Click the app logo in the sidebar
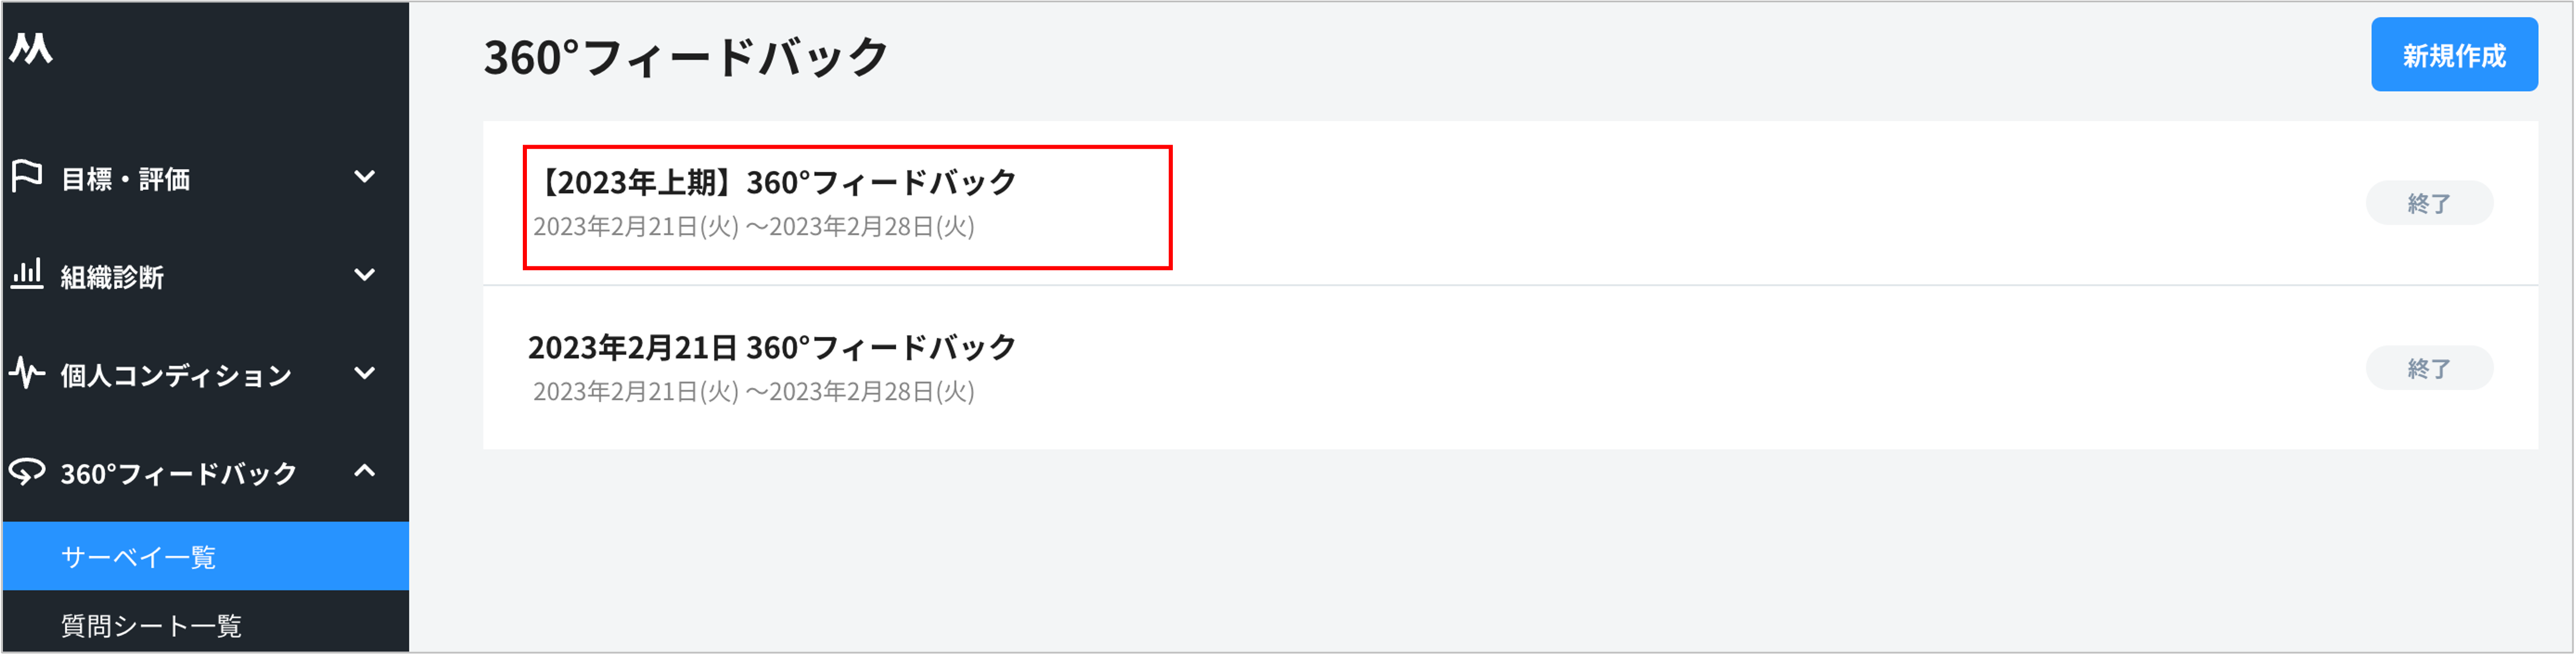Screen dimensions: 2576x655 31,48
